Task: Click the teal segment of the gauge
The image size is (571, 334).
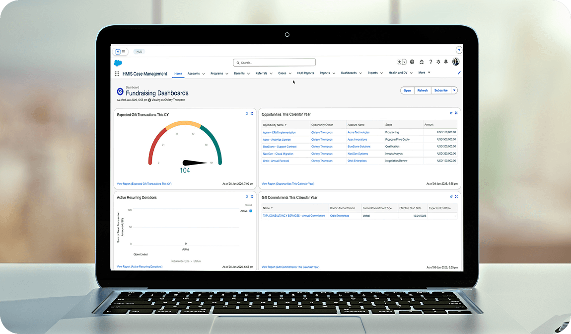Action: (214, 144)
